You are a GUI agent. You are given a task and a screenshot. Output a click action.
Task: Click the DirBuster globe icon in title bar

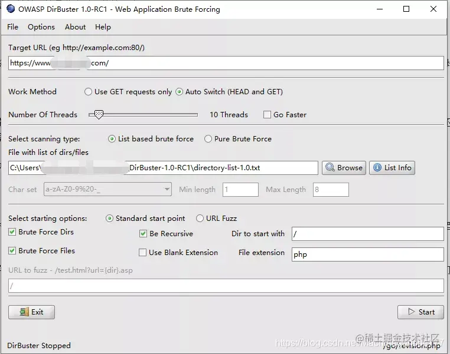pos(11,9)
